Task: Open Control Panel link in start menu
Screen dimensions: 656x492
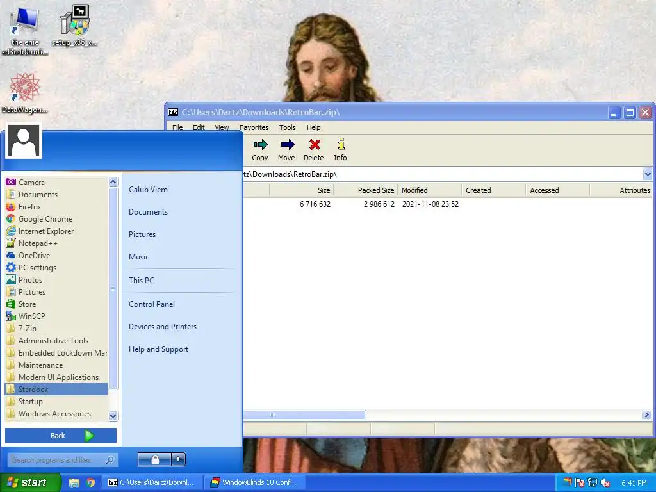Action: [x=152, y=304]
